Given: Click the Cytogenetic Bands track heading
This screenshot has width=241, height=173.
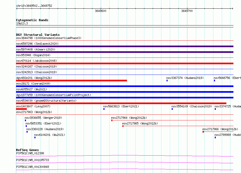Looking at the screenshot, I should 32,20.
